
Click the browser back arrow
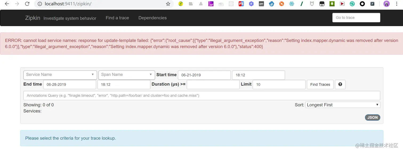7,4
